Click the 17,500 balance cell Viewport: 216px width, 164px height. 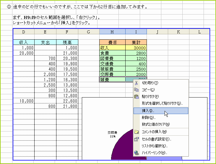click(x=67, y=74)
